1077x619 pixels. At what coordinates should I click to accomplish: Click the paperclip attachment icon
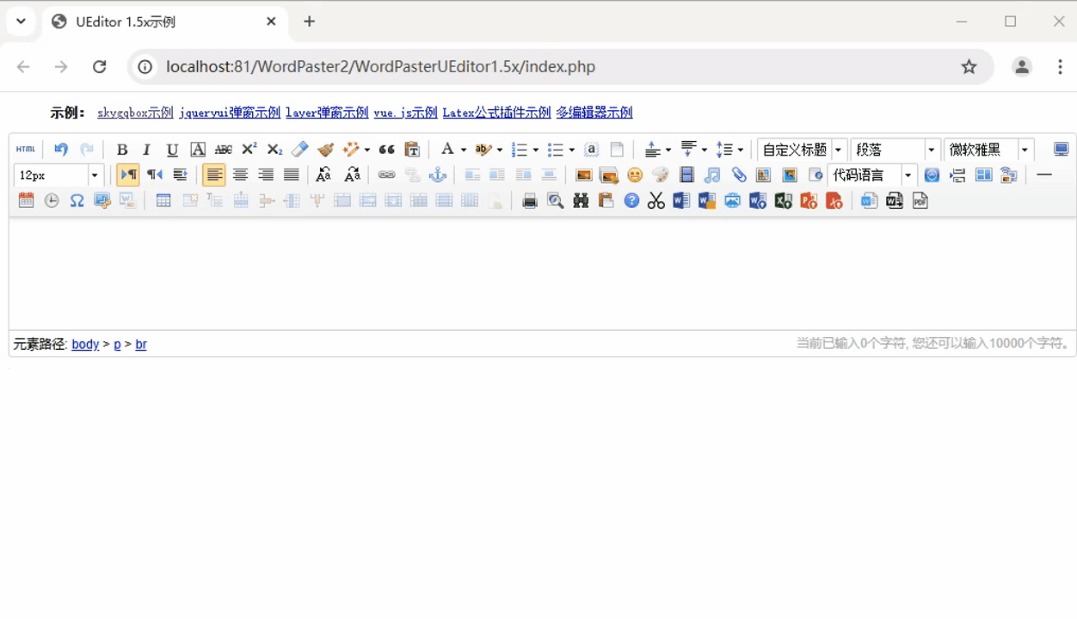(738, 175)
